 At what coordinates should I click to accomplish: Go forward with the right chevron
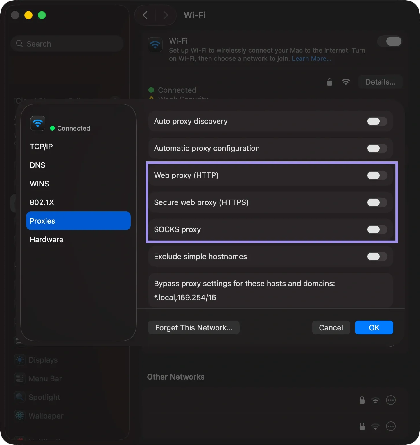[x=166, y=15]
